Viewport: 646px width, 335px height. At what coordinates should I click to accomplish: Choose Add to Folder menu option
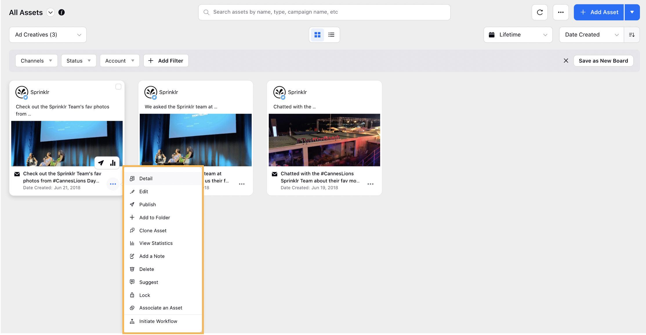[163, 218]
